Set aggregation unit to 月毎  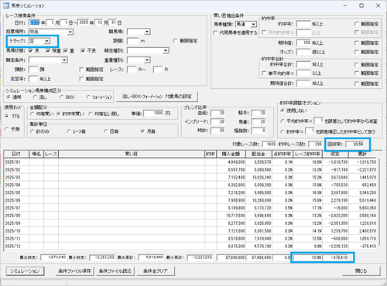point(142,131)
